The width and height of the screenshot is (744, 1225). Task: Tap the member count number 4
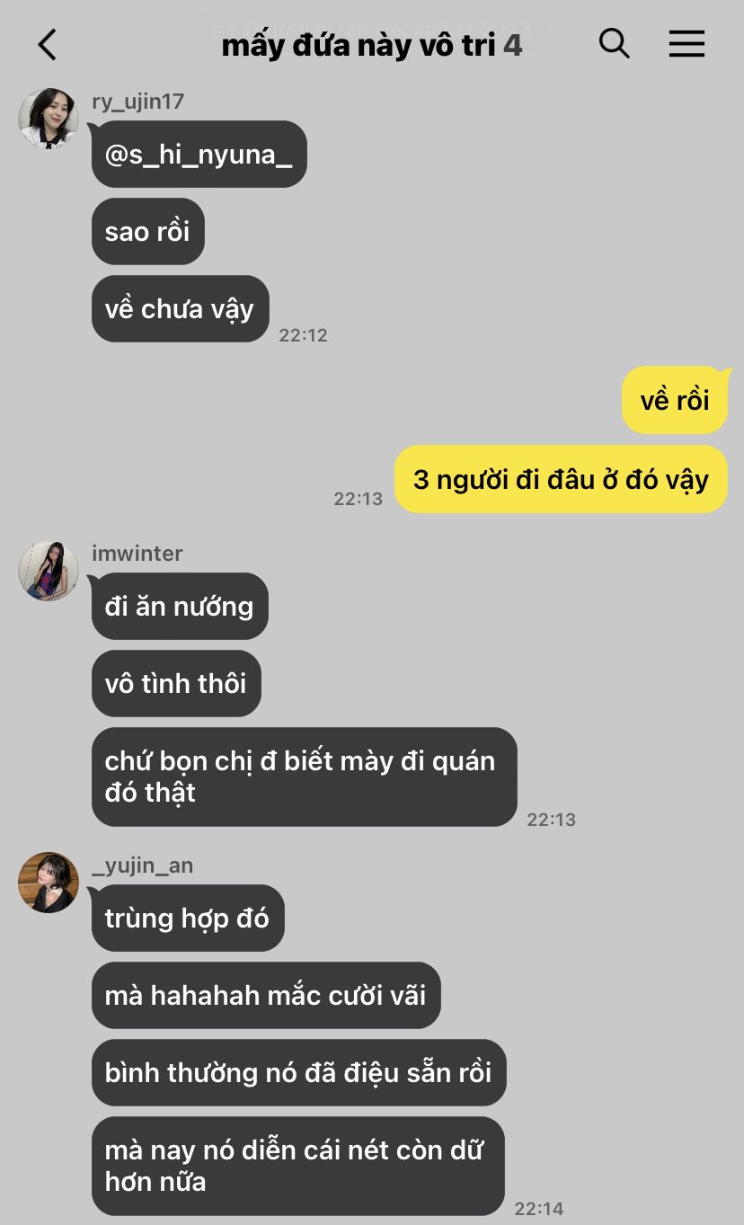[512, 45]
